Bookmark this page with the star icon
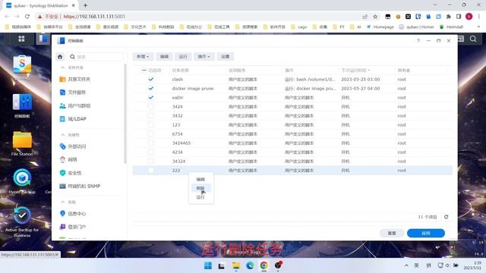This screenshot has height=273, width=486. coord(375,17)
